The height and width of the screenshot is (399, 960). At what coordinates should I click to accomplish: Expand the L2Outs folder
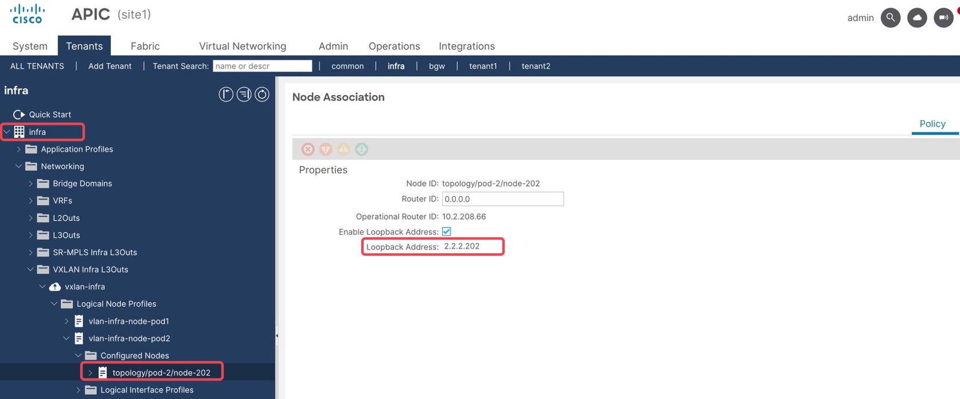[x=30, y=218]
